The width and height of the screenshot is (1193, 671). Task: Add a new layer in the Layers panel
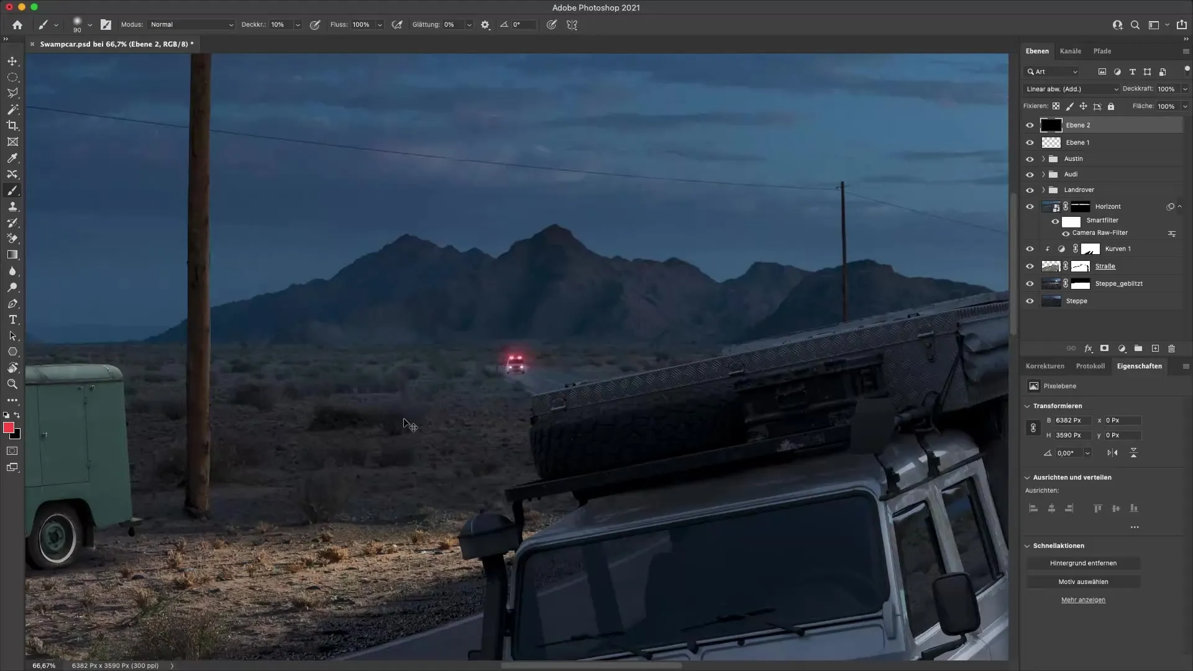(1155, 349)
